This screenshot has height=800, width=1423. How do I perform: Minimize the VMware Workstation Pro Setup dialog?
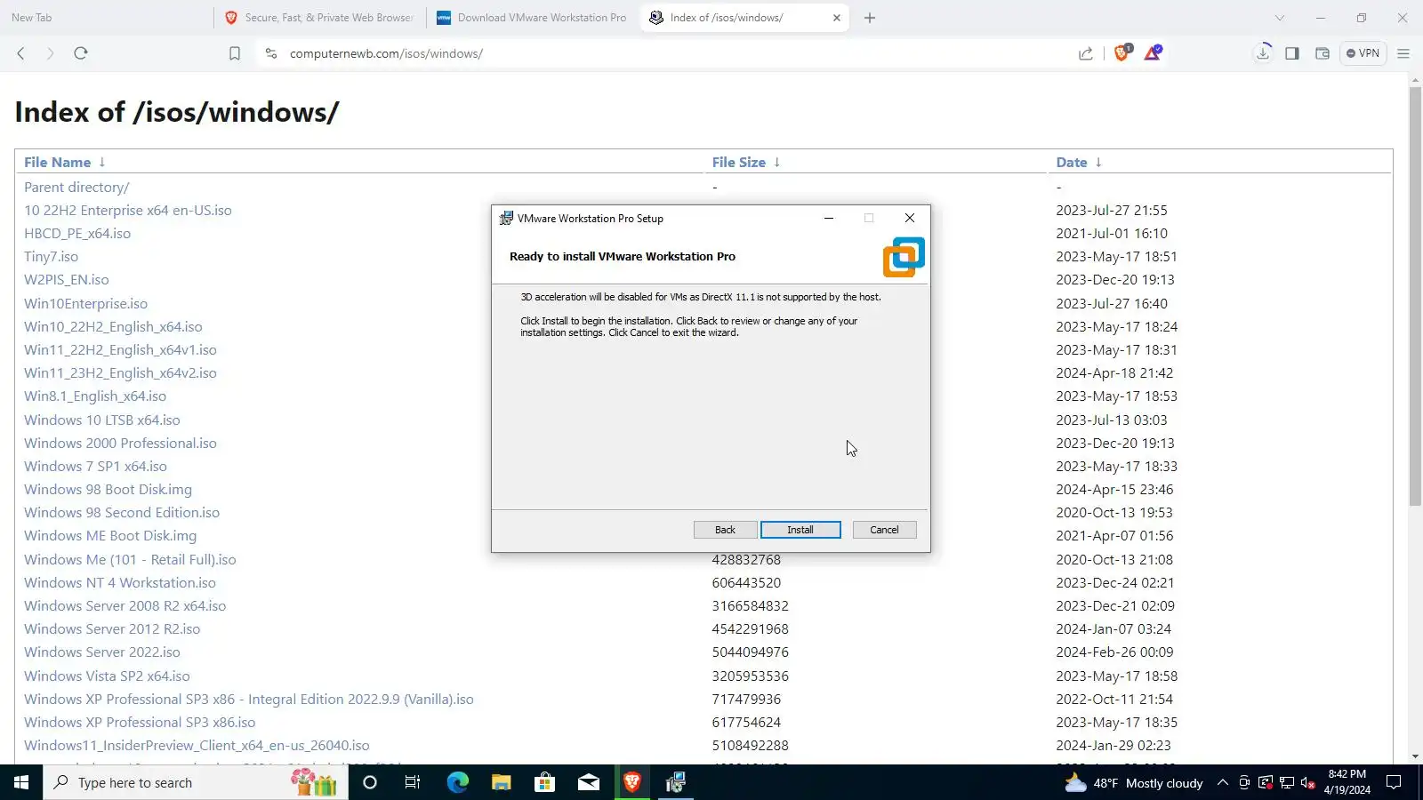[x=829, y=219]
